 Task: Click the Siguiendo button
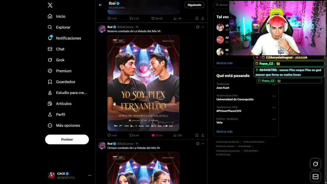pos(194,5)
